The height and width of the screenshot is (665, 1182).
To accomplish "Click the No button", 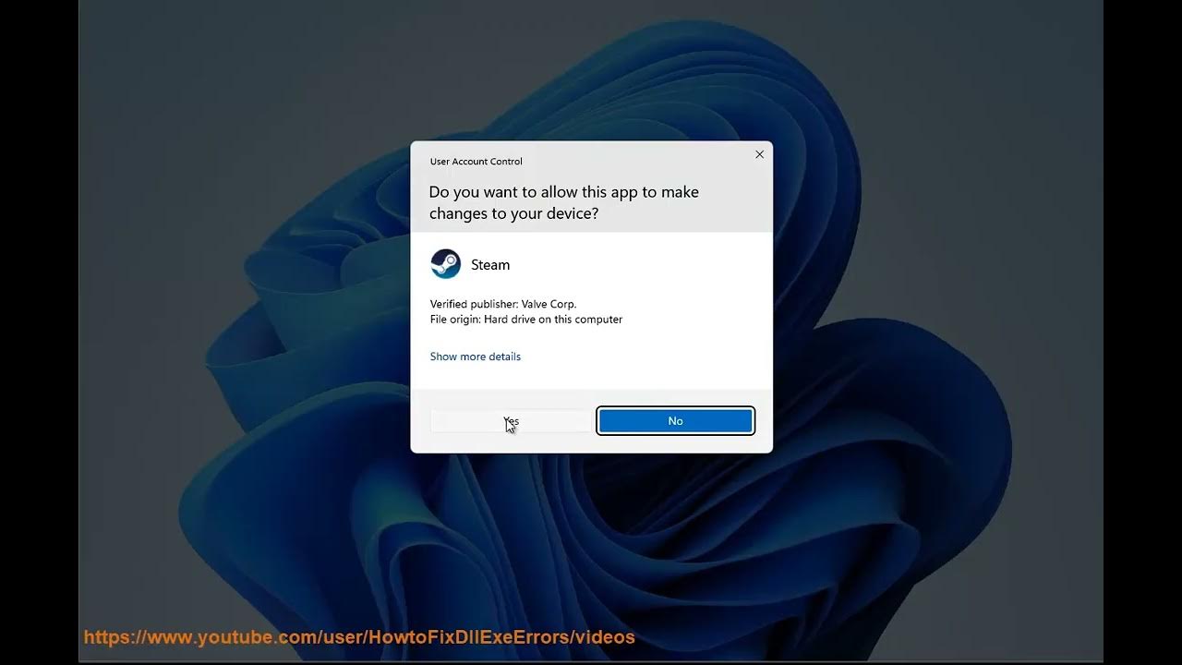I will (675, 421).
